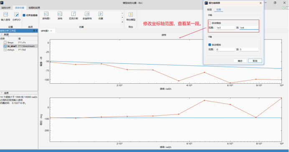The height and width of the screenshot is (152, 289).
Task: Close the 波特图1 document tab
Action: [x=51, y=31]
